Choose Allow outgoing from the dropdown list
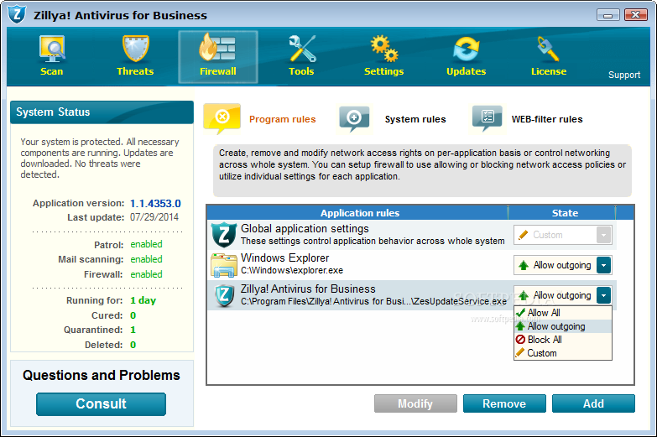 (563, 326)
